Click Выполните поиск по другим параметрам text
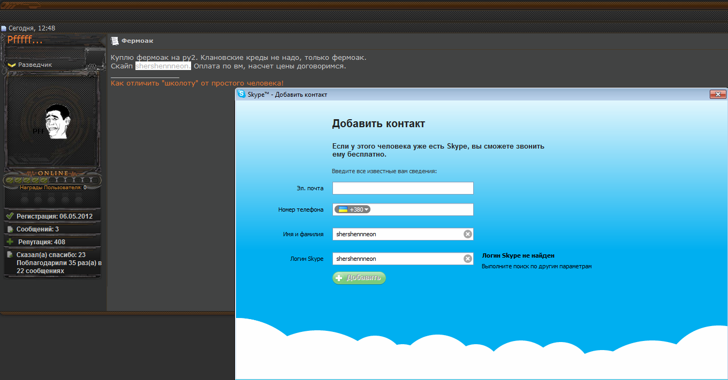This screenshot has height=380, width=728. tap(537, 266)
